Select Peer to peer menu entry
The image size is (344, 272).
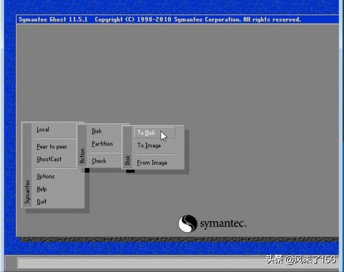[x=52, y=146]
